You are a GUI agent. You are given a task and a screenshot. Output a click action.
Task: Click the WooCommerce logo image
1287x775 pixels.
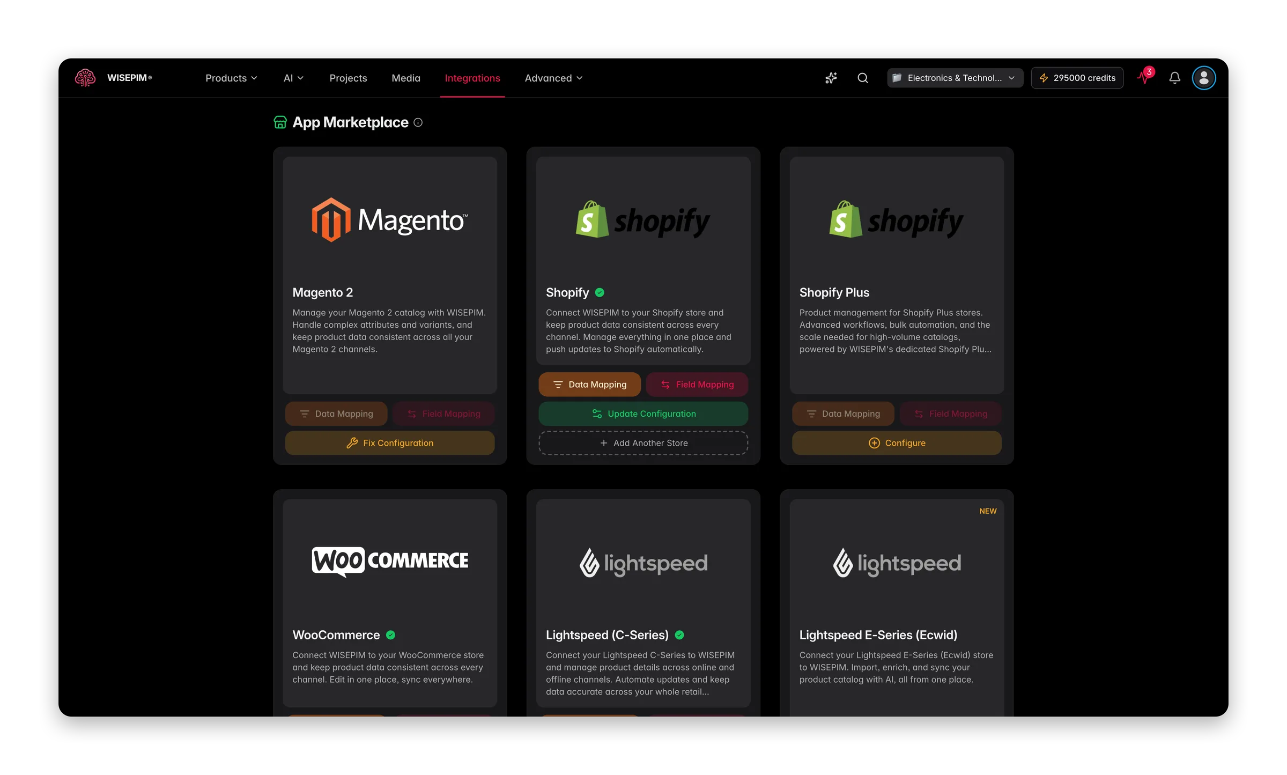[390, 562]
